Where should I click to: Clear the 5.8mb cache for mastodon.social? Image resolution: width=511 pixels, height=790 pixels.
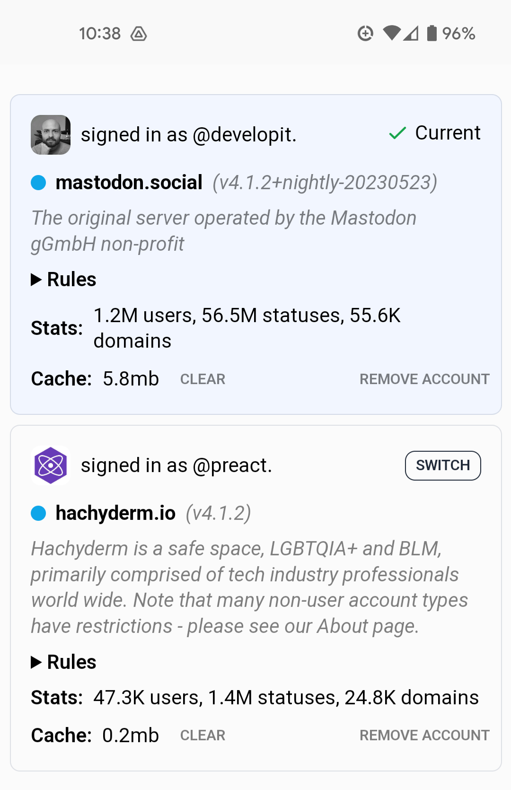[x=203, y=379]
